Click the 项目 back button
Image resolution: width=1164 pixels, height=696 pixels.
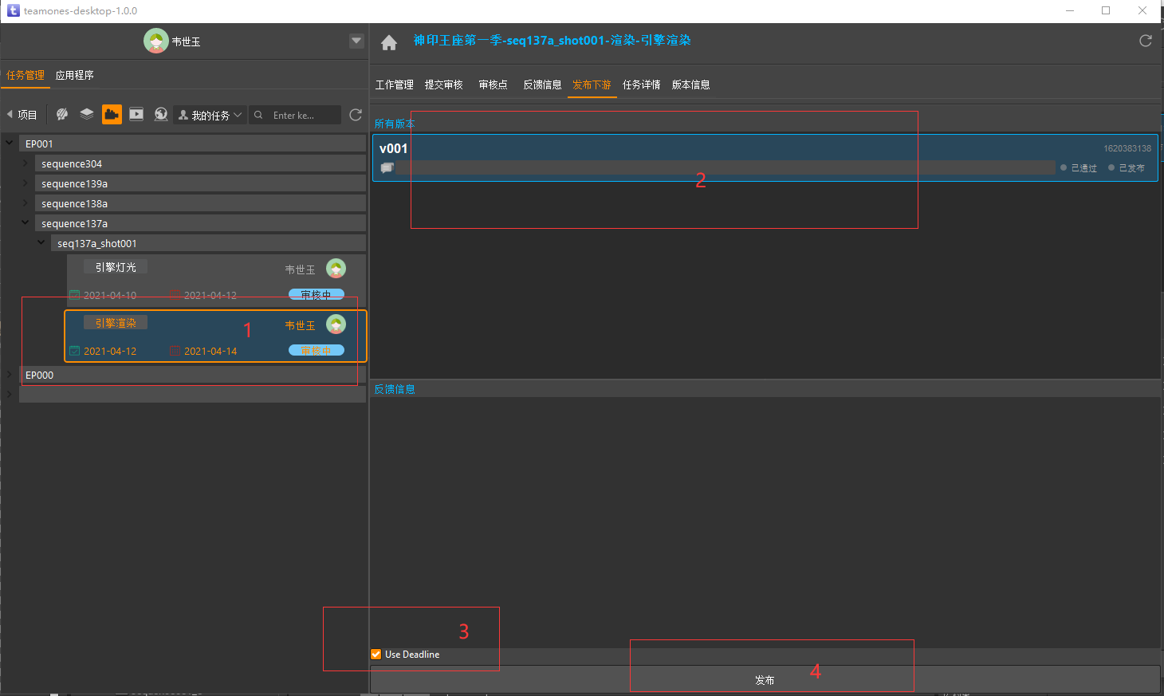(22, 115)
